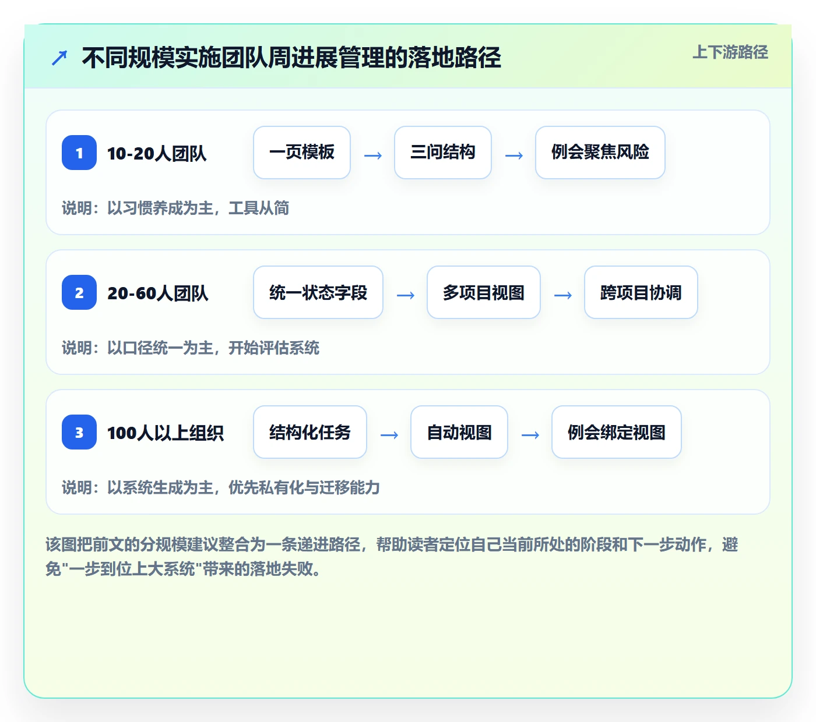Click the blue arrow icon beside title
The image size is (816, 722).
click(59, 58)
